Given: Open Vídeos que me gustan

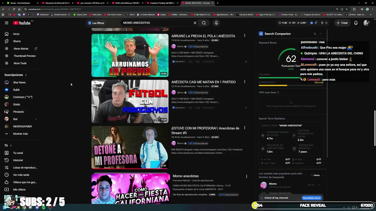Looking at the screenshot, I should (25, 182).
